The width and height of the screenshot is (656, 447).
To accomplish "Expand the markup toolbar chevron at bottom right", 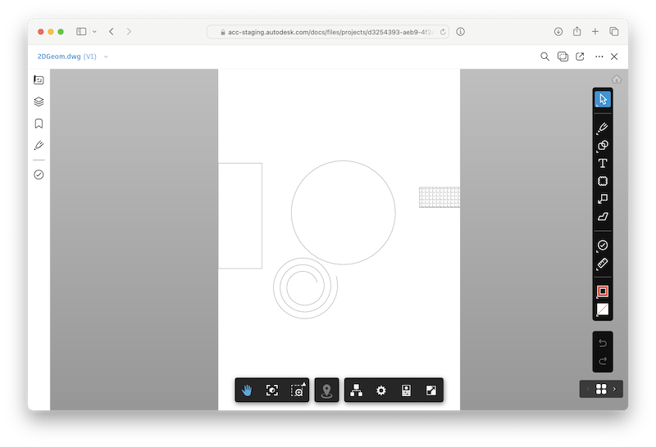I will pyautogui.click(x=614, y=389).
